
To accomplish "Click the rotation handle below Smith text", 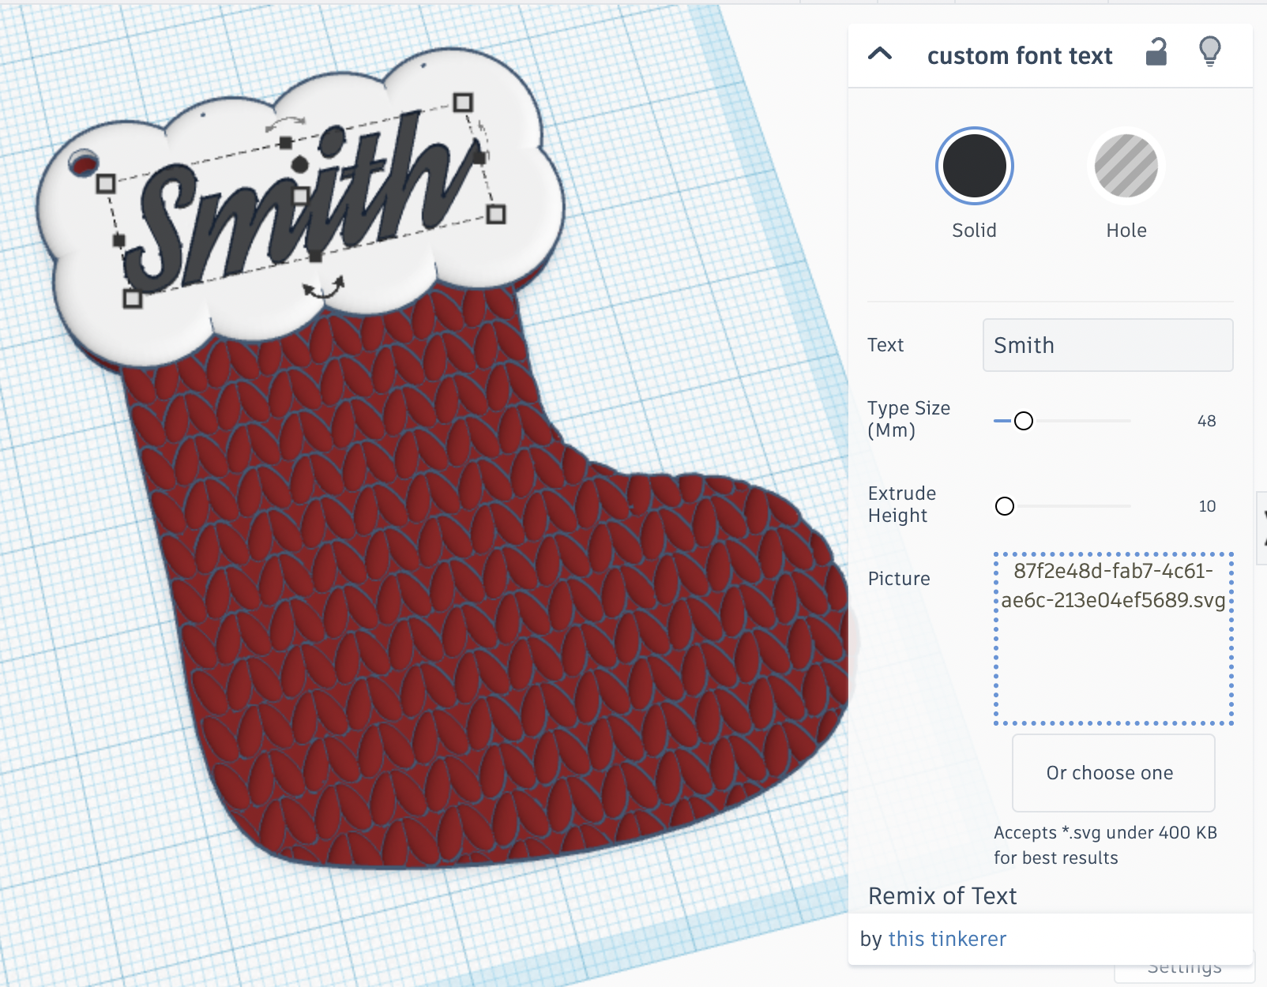I will click(324, 288).
